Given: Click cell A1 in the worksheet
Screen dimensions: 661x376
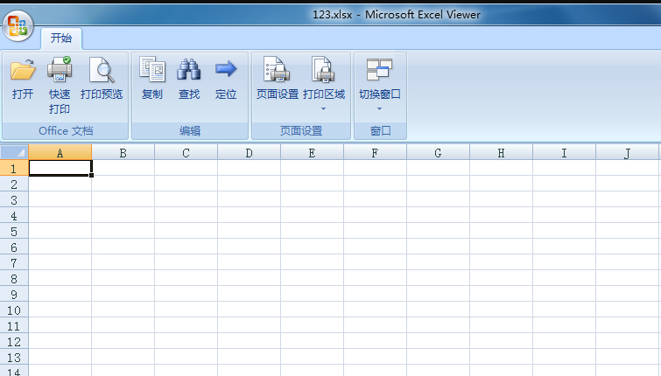Looking at the screenshot, I should (60, 168).
